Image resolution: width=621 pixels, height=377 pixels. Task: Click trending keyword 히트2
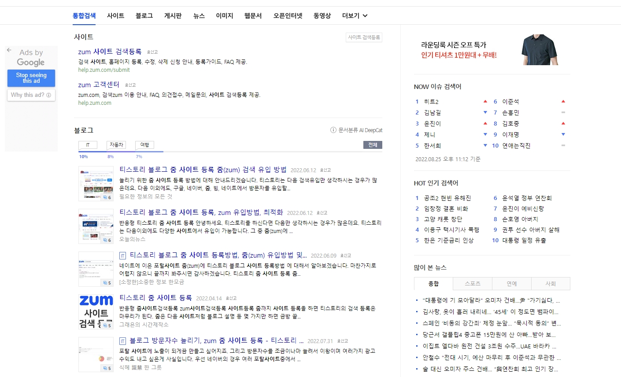431,102
